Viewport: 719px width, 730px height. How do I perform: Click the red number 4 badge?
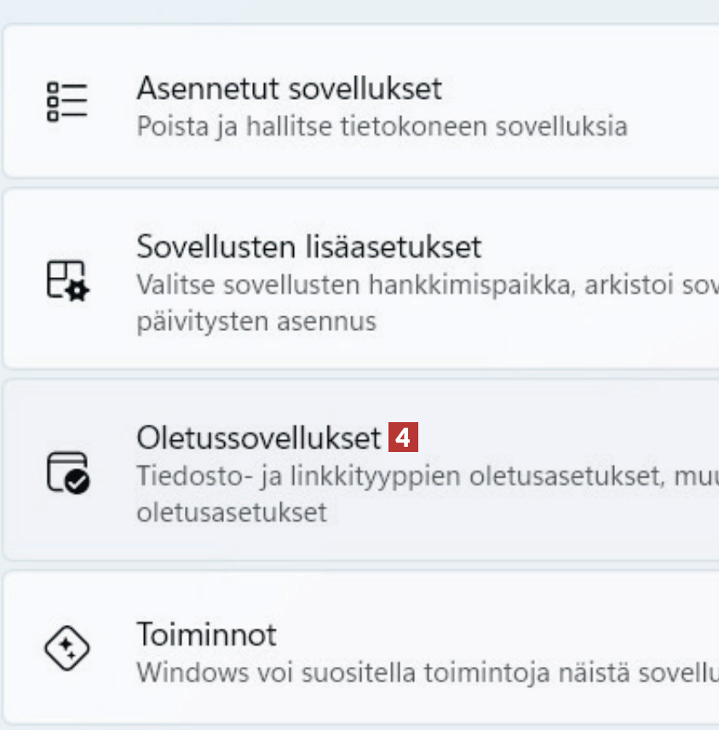click(403, 438)
